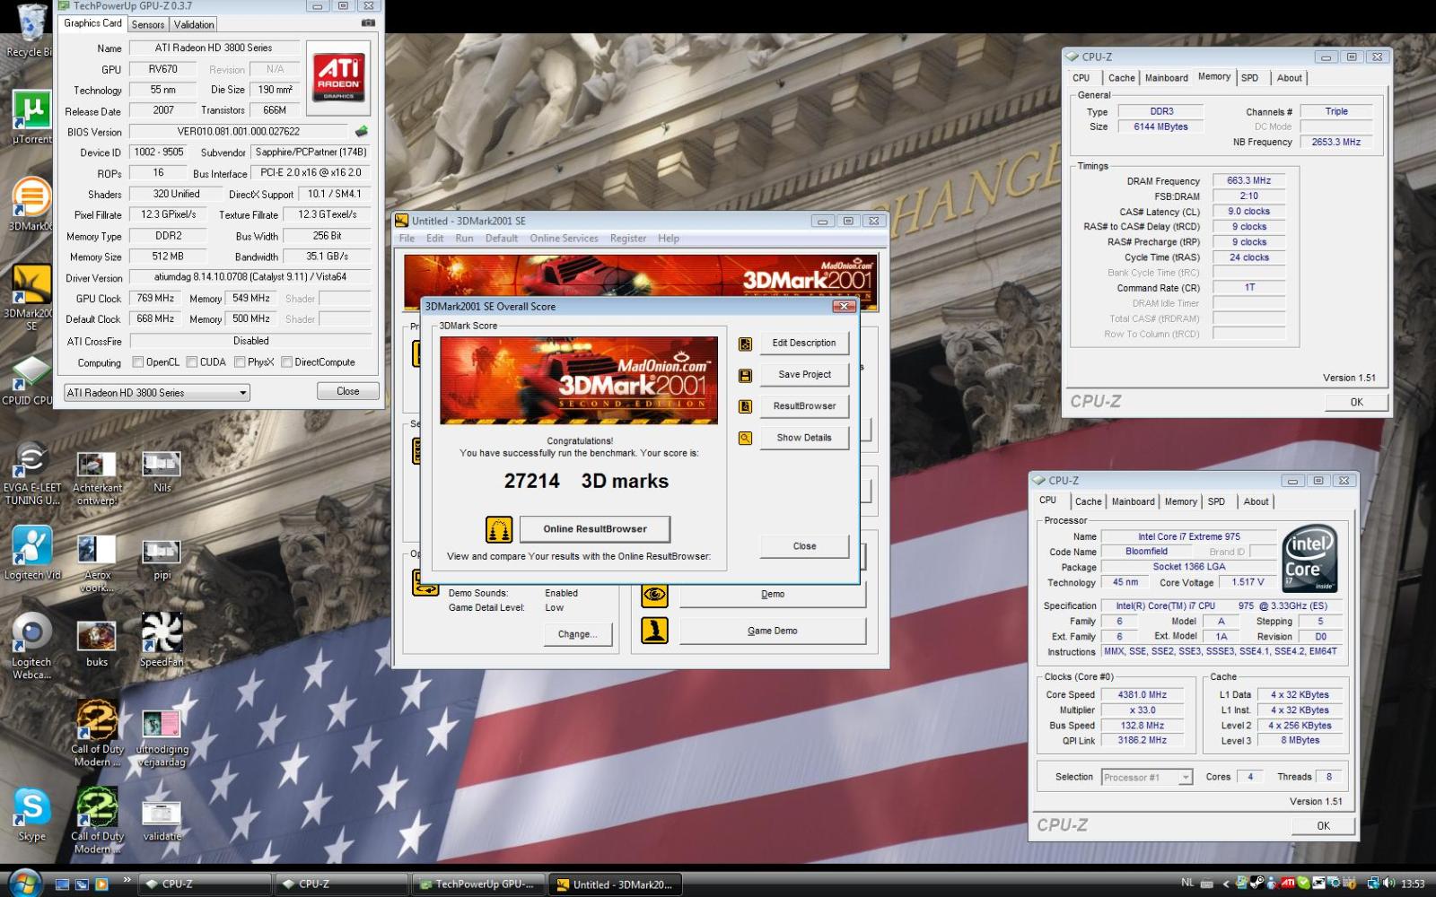
Task: Click the Save Project button
Action: pos(804,375)
